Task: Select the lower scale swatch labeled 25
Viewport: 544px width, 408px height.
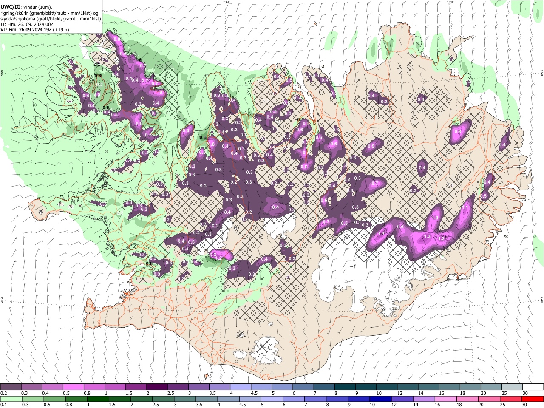Action: coord(510,399)
